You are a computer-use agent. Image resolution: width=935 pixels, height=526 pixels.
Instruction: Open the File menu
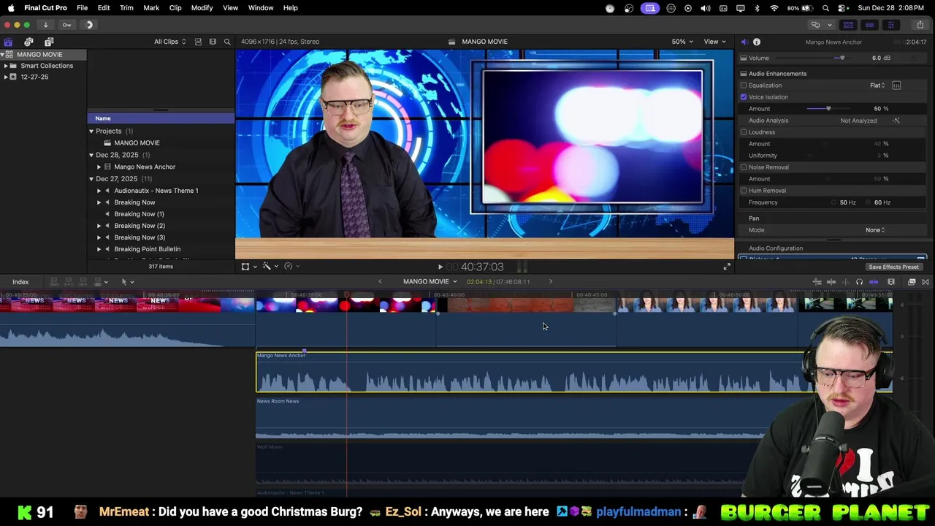point(83,8)
